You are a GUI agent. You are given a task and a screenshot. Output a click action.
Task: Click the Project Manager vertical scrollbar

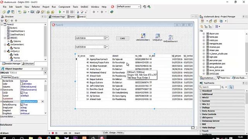click(246, 54)
